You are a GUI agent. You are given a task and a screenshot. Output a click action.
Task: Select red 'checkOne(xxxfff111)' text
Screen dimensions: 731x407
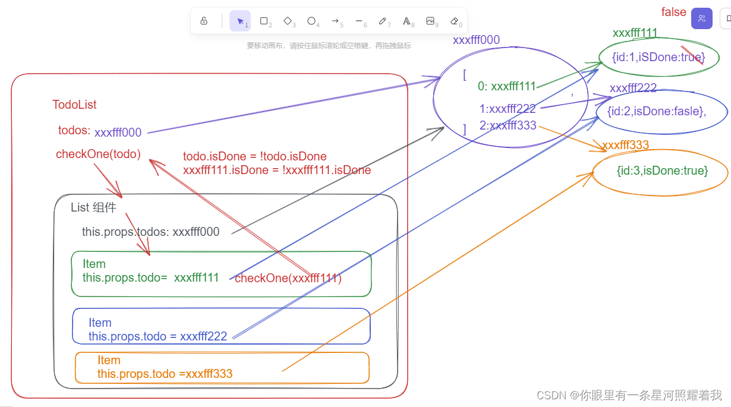(x=288, y=278)
